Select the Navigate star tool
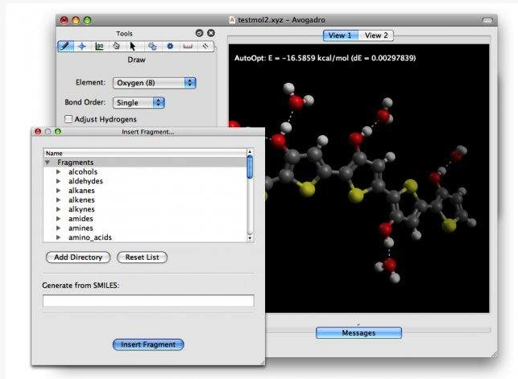This screenshot has height=379, width=518. (x=82, y=46)
